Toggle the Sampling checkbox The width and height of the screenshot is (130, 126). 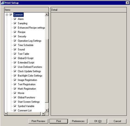click(15, 23)
